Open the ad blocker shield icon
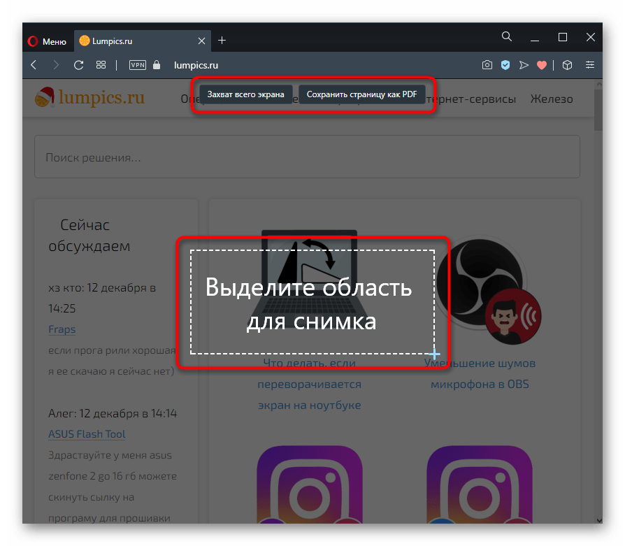The image size is (625, 546). point(505,65)
